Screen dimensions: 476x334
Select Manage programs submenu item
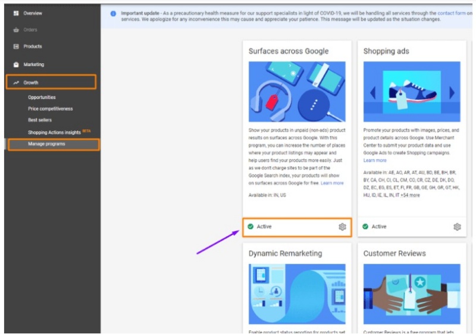[x=46, y=144]
